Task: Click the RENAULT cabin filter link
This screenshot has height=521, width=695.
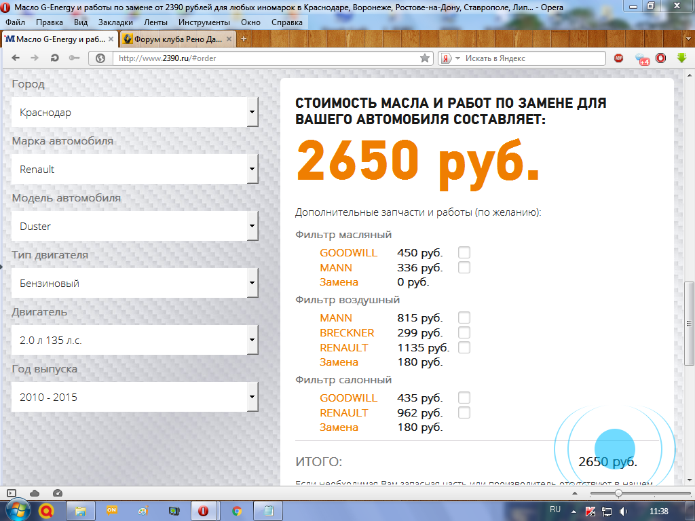Action: [344, 413]
